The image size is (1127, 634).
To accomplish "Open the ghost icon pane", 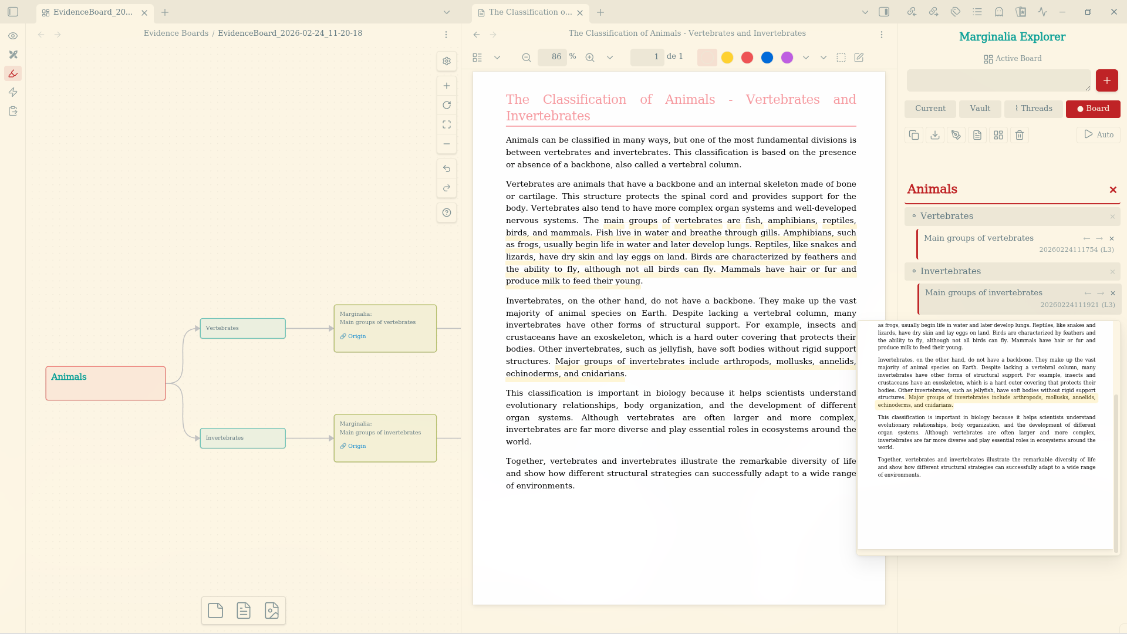I will pyautogui.click(x=999, y=12).
